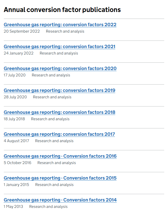Screen dimensions: 167x214
Task: Click the 20 September 2022 date text
Action: coord(22,31)
